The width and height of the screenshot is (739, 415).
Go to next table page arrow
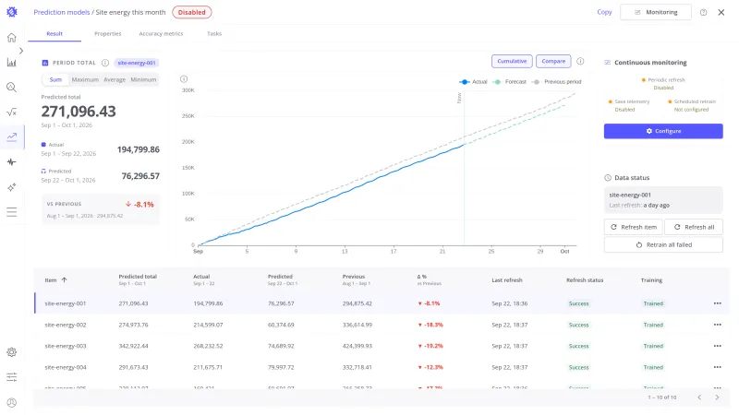[717, 397]
